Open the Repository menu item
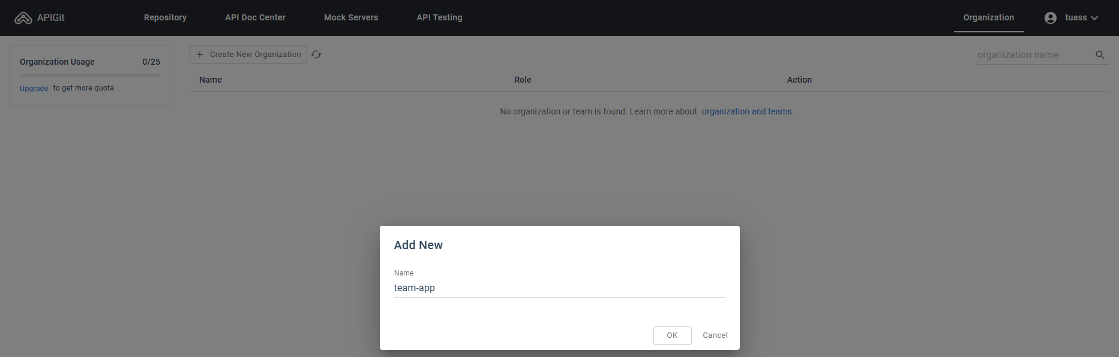The width and height of the screenshot is (1119, 357). [165, 18]
